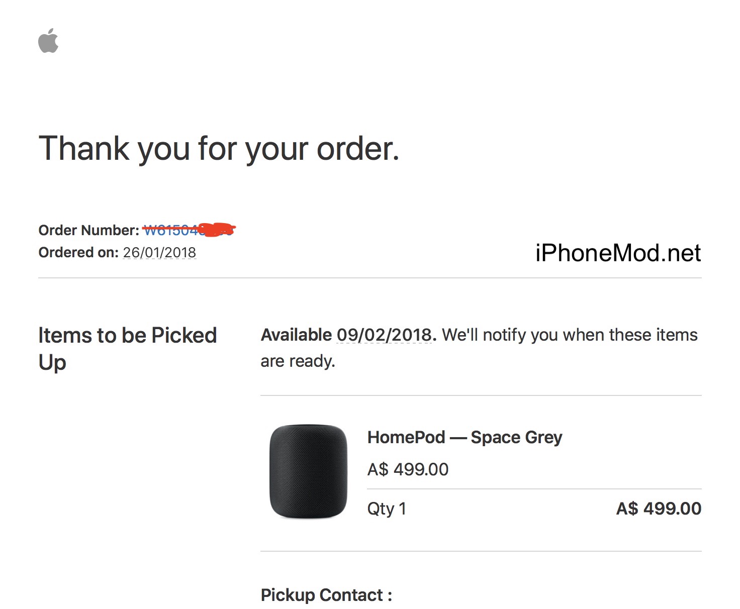The width and height of the screenshot is (740, 609).
Task: Select the HomePod — Space Grey title
Action: coord(465,437)
